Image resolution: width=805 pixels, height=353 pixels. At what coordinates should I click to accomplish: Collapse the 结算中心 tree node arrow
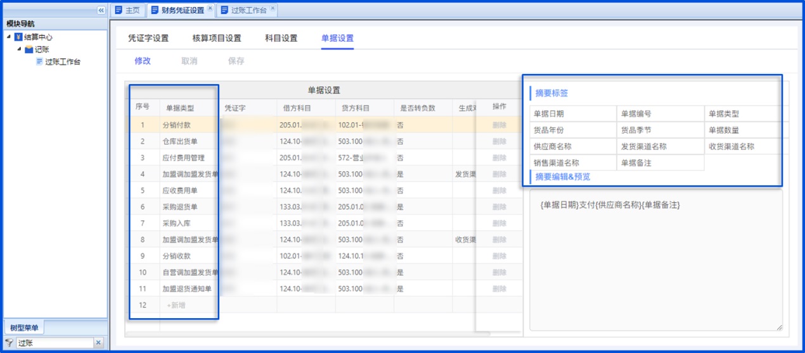(9, 37)
